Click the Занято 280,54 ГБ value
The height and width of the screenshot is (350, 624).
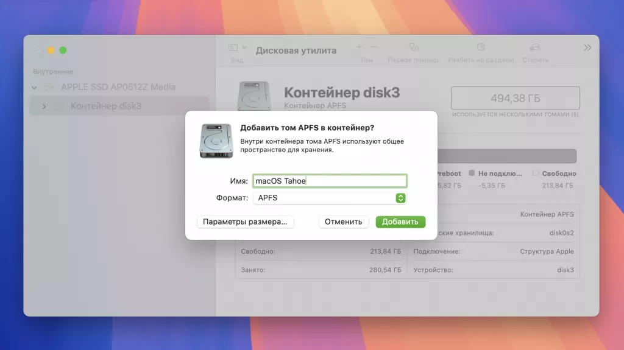(x=385, y=270)
